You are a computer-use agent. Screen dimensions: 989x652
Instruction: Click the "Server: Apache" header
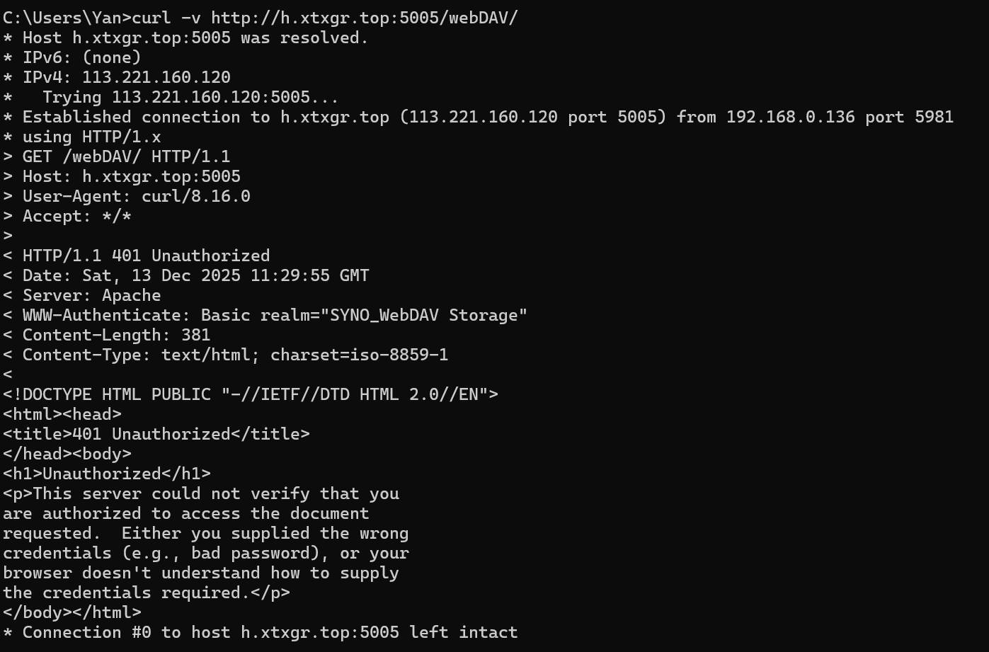(91, 295)
